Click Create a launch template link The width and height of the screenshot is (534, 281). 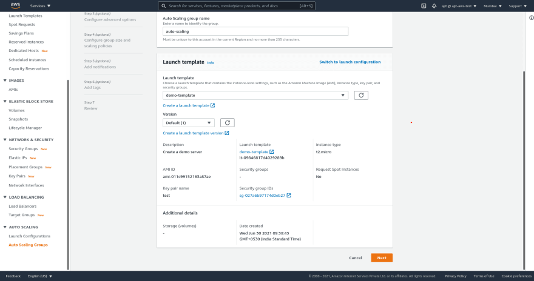click(x=186, y=105)
